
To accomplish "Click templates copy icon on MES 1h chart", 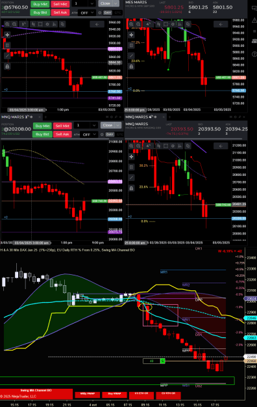I will [62, 24].
